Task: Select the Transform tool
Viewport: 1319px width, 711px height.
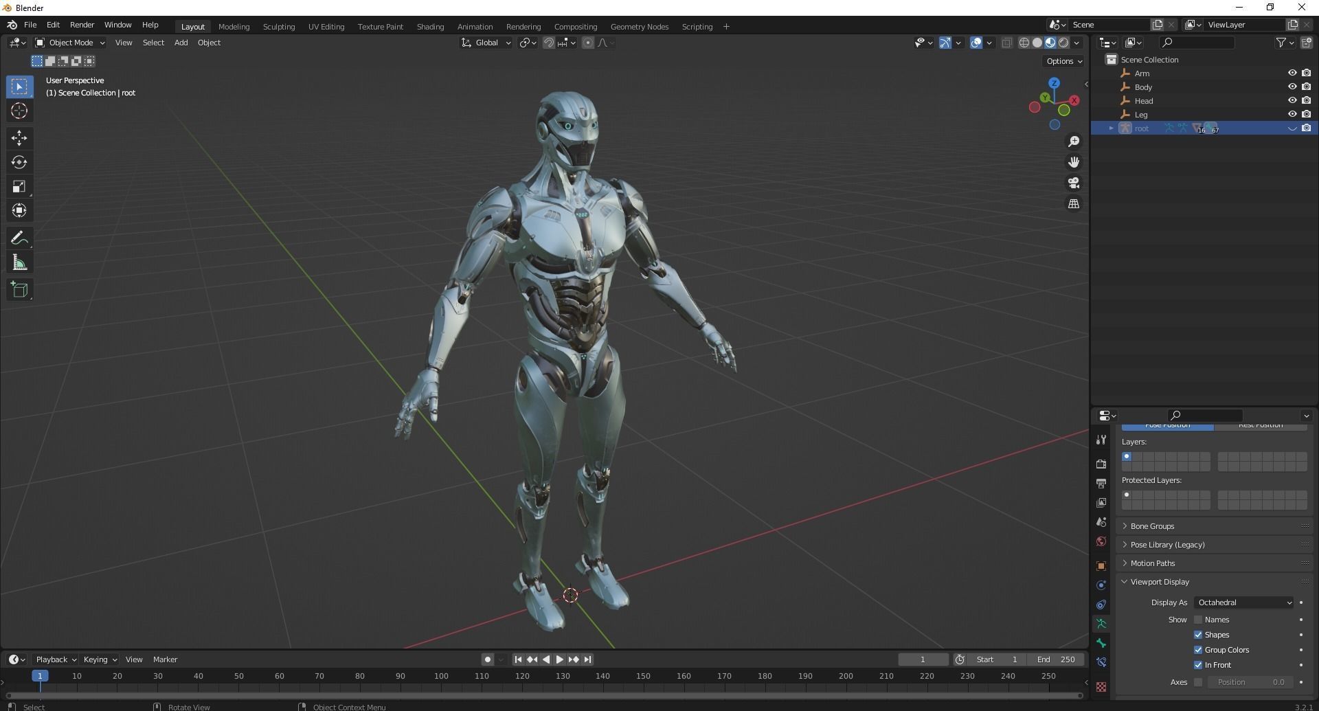Action: (x=19, y=210)
